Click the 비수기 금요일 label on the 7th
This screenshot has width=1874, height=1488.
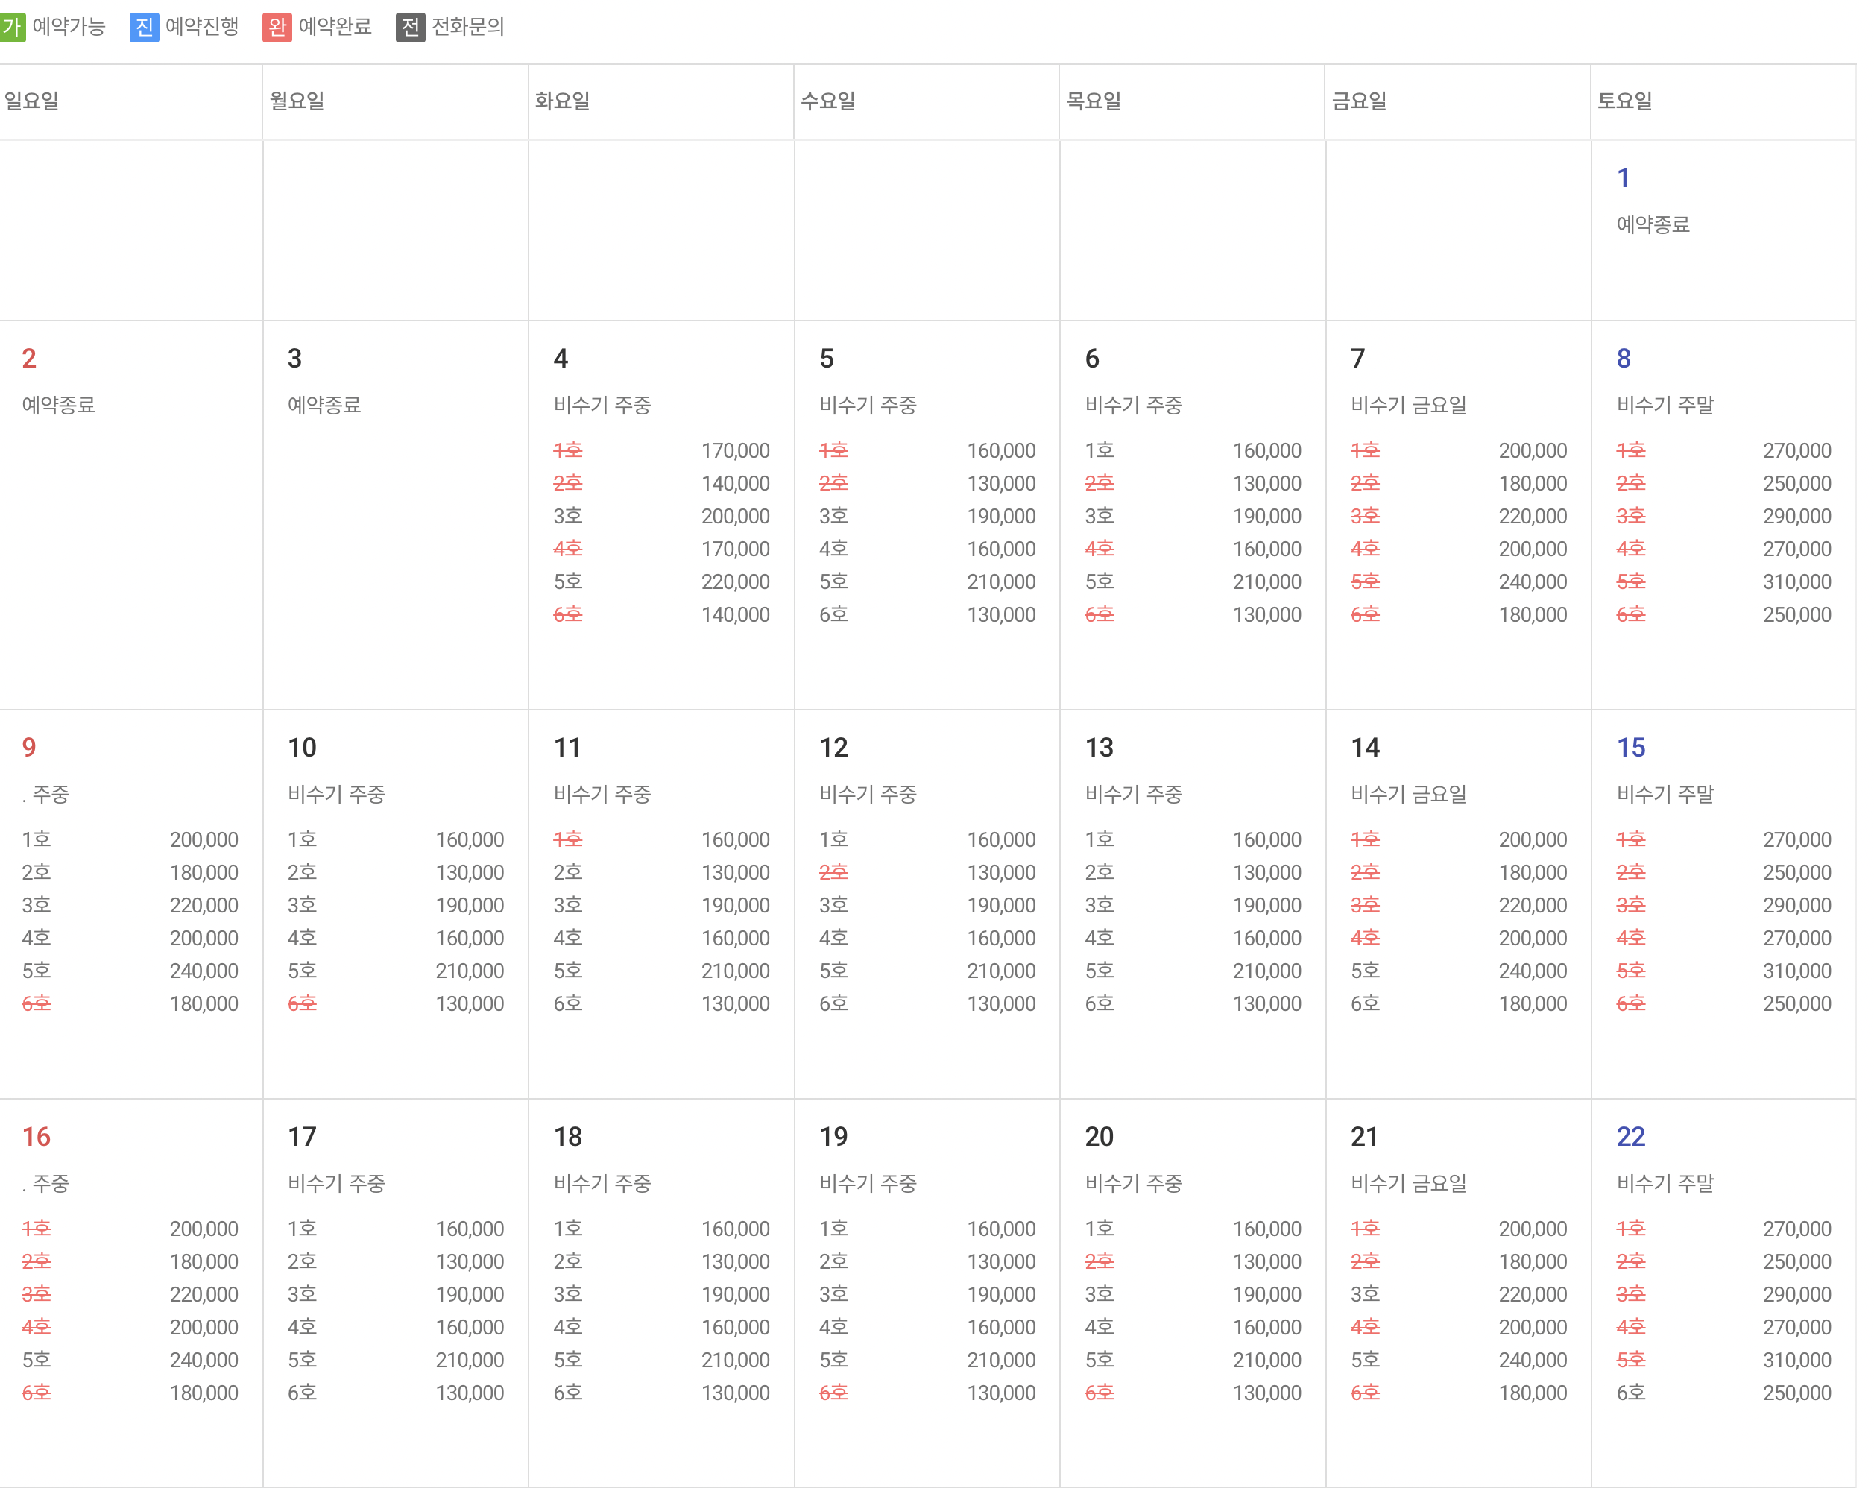click(1409, 405)
